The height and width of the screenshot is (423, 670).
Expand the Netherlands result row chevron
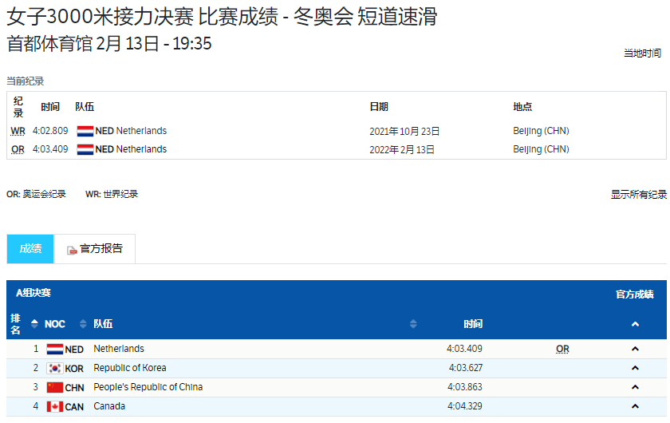[635, 350]
